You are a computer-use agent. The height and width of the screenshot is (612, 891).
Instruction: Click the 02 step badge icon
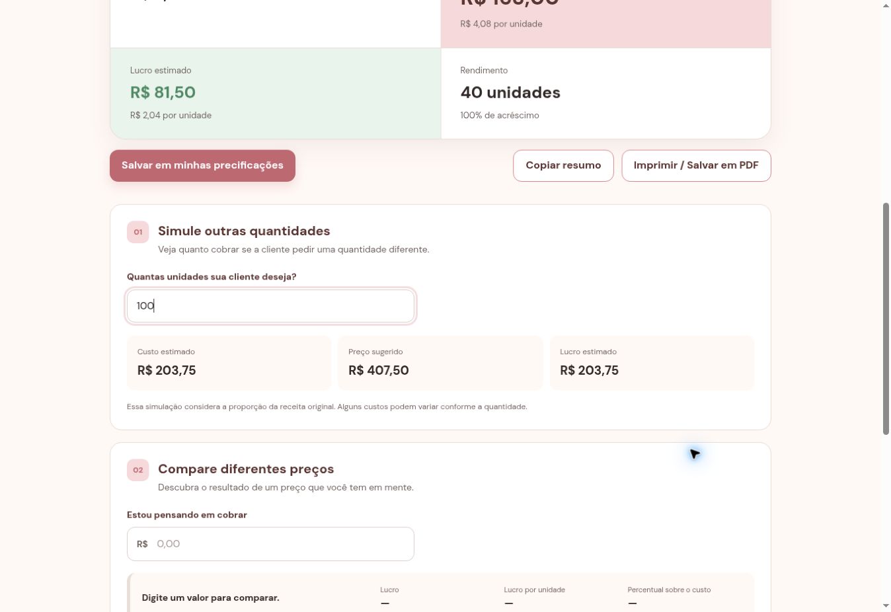[x=138, y=470]
